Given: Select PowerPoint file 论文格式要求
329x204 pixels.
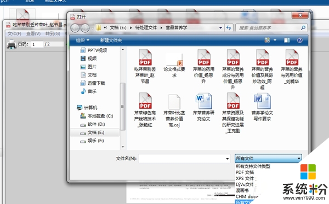Looking at the screenshot, I should click(174, 65).
